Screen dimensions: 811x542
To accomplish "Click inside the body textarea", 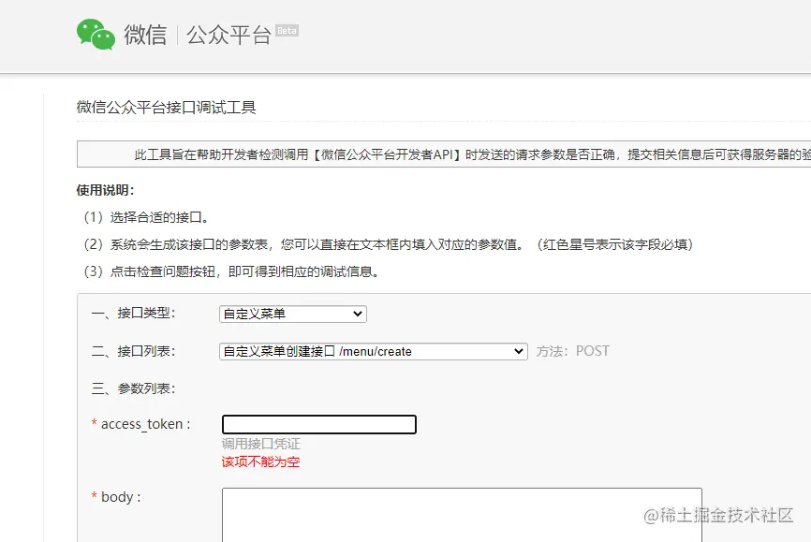I will click(x=462, y=515).
